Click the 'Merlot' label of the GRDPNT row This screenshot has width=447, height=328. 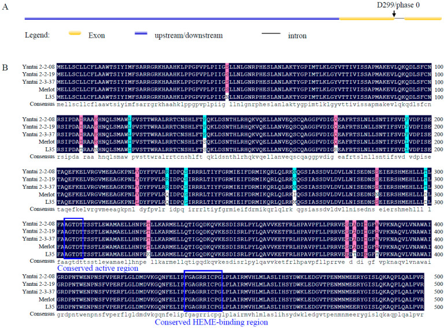(46, 300)
